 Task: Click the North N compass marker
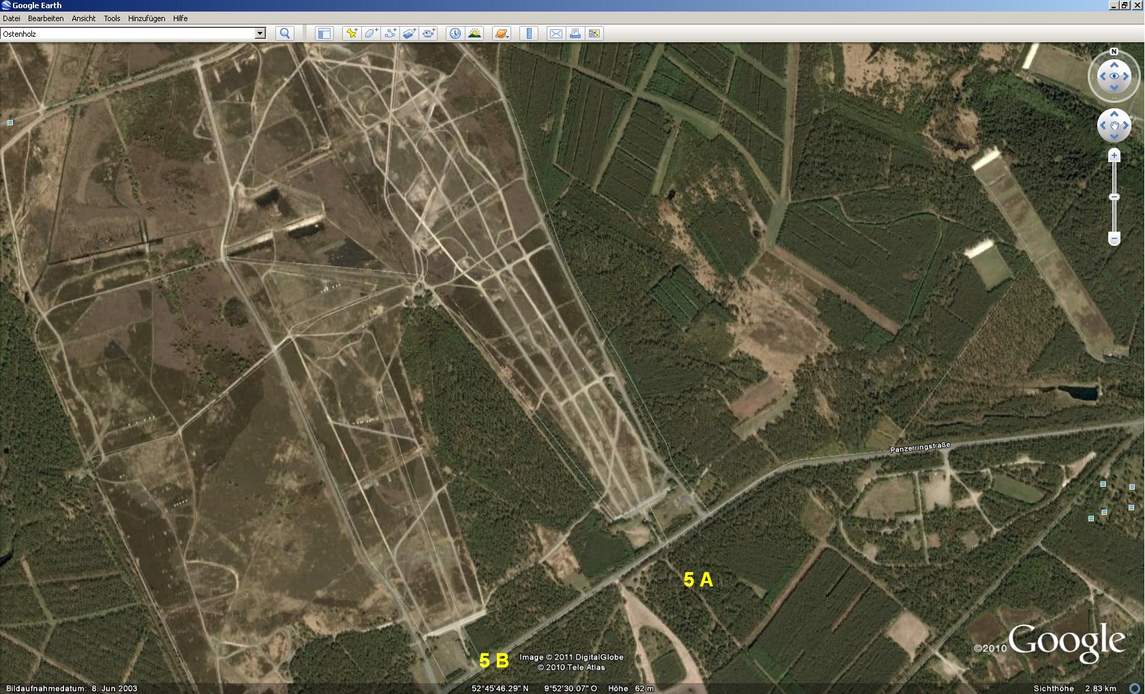1114,52
